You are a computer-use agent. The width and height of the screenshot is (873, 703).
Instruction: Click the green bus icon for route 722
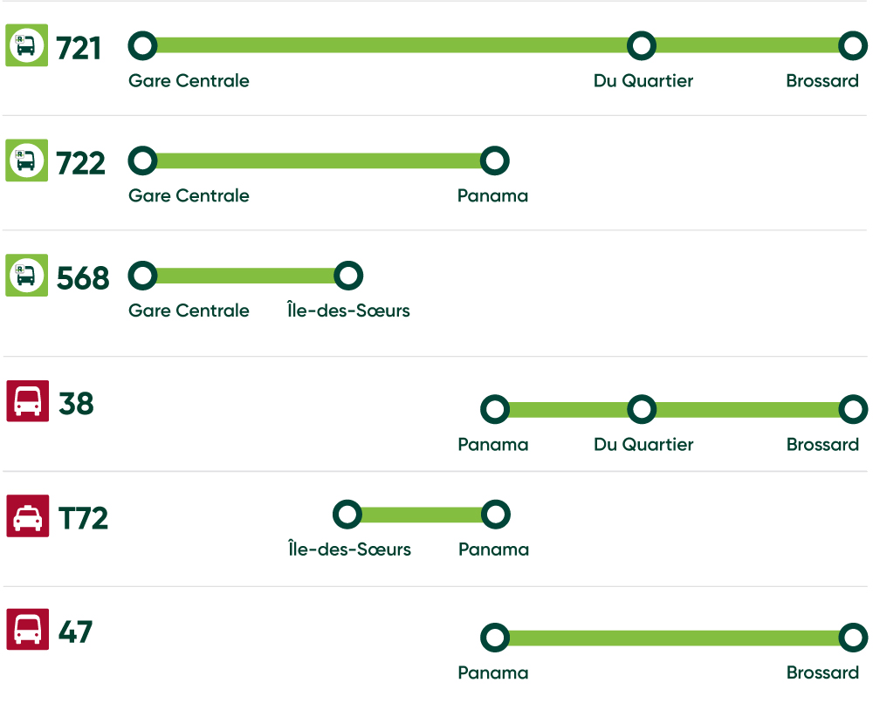(x=27, y=160)
